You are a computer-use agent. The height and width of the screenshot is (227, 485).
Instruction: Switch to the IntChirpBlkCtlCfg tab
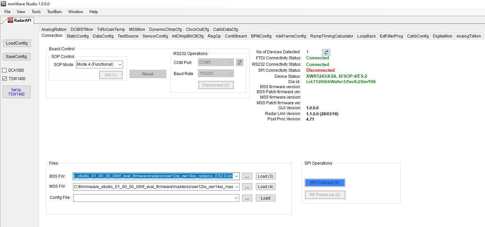pos(188,36)
